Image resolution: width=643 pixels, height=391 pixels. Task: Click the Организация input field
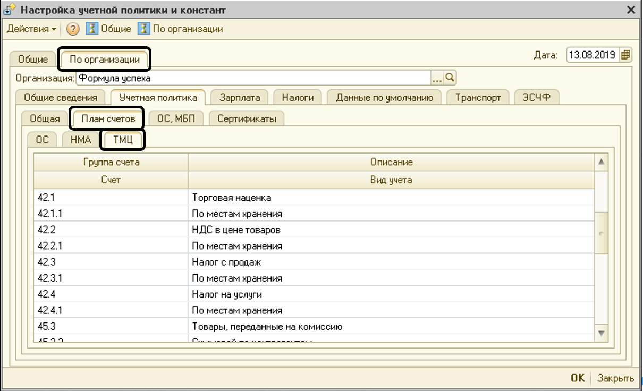(x=252, y=78)
